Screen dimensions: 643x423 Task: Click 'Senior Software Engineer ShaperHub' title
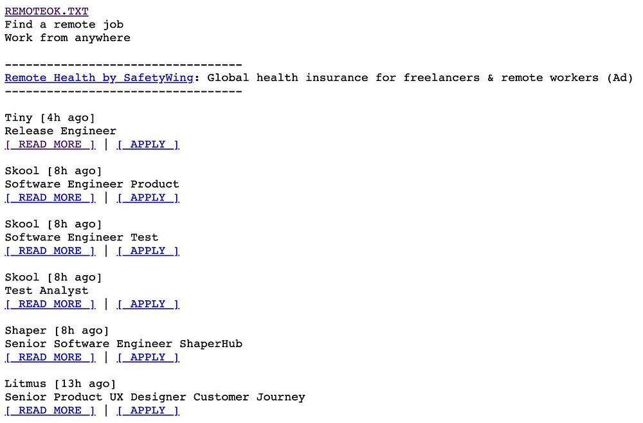pos(123,344)
